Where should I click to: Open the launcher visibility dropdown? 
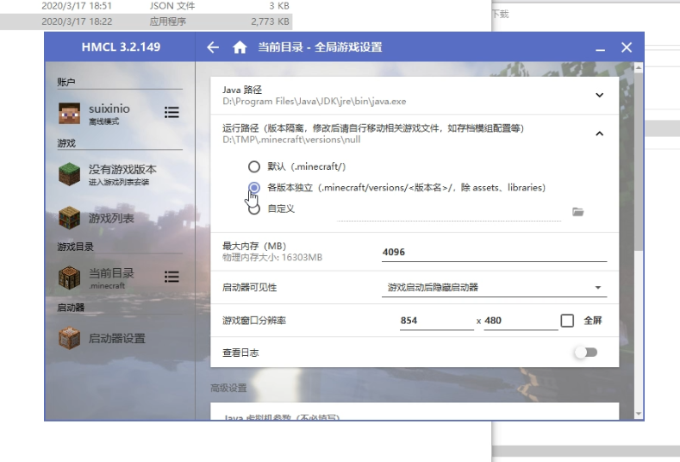click(494, 288)
